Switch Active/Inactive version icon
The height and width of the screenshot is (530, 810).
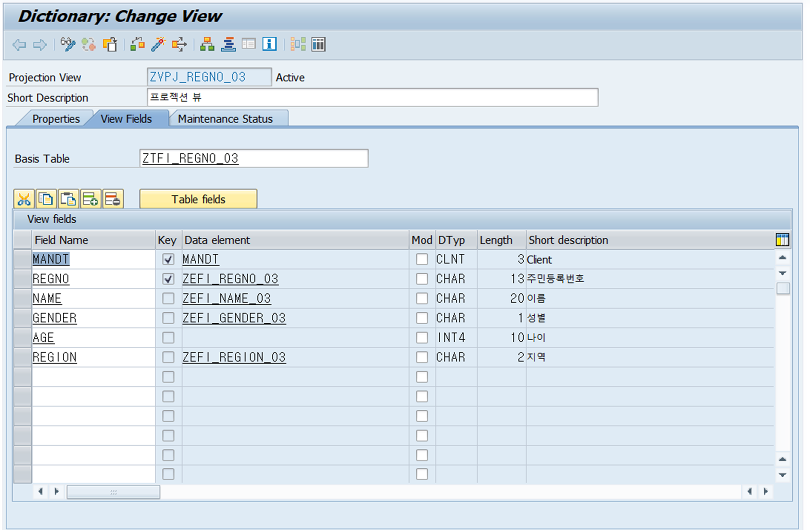coord(89,44)
